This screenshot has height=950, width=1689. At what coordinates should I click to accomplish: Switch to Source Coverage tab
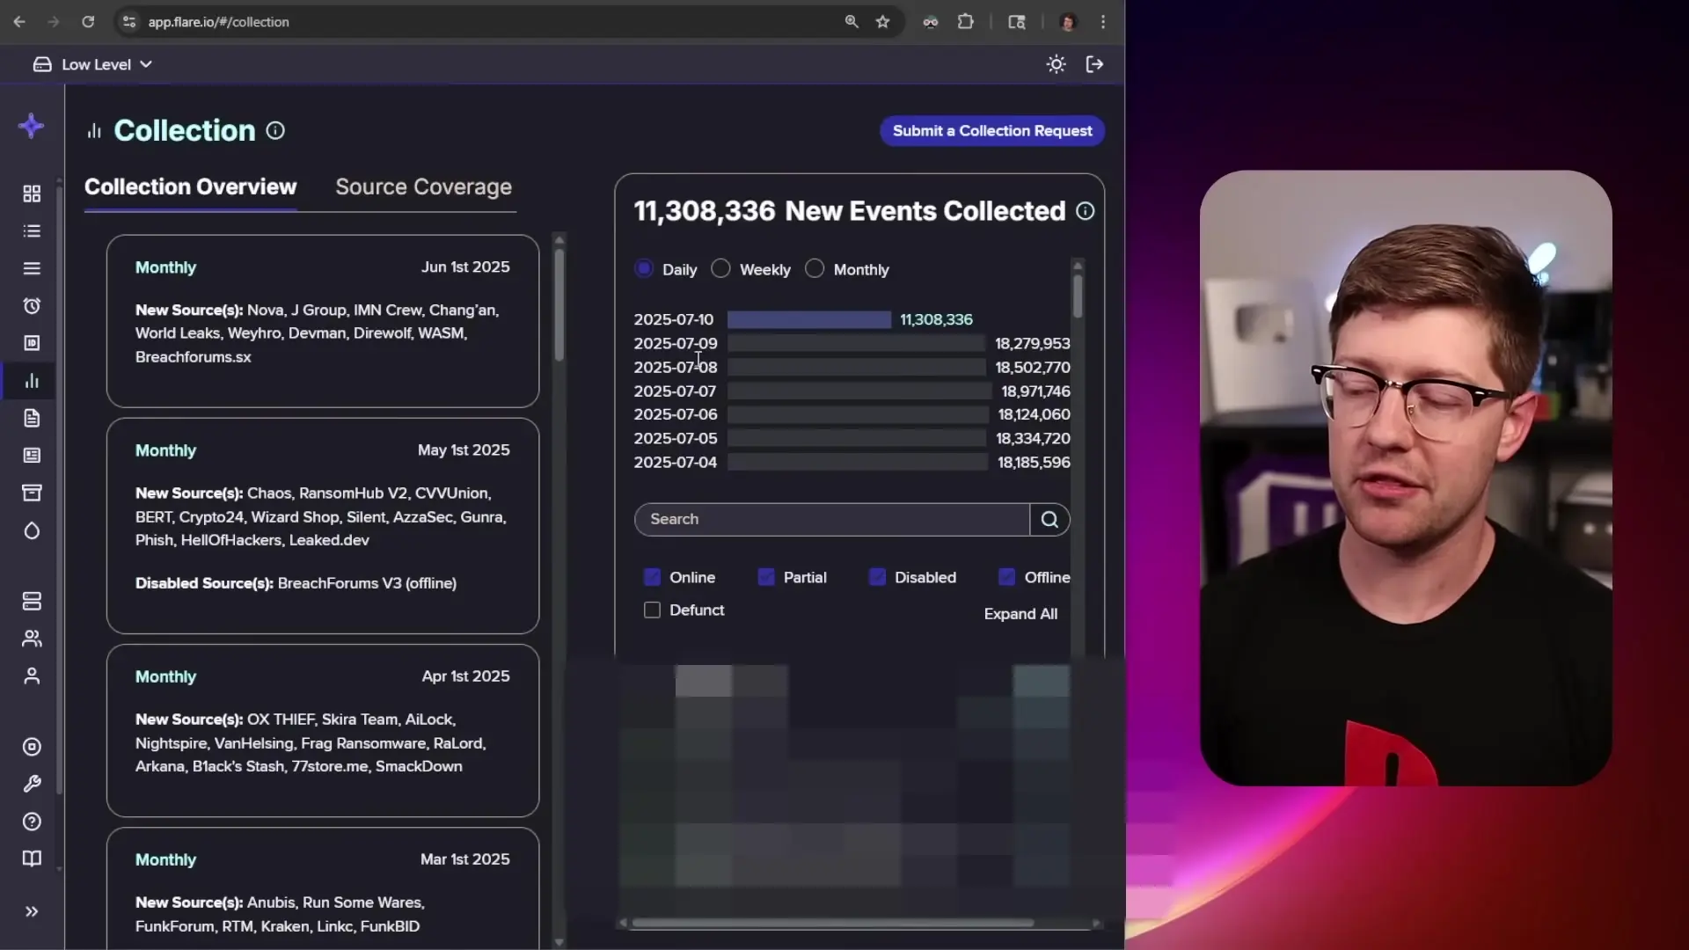424,187
